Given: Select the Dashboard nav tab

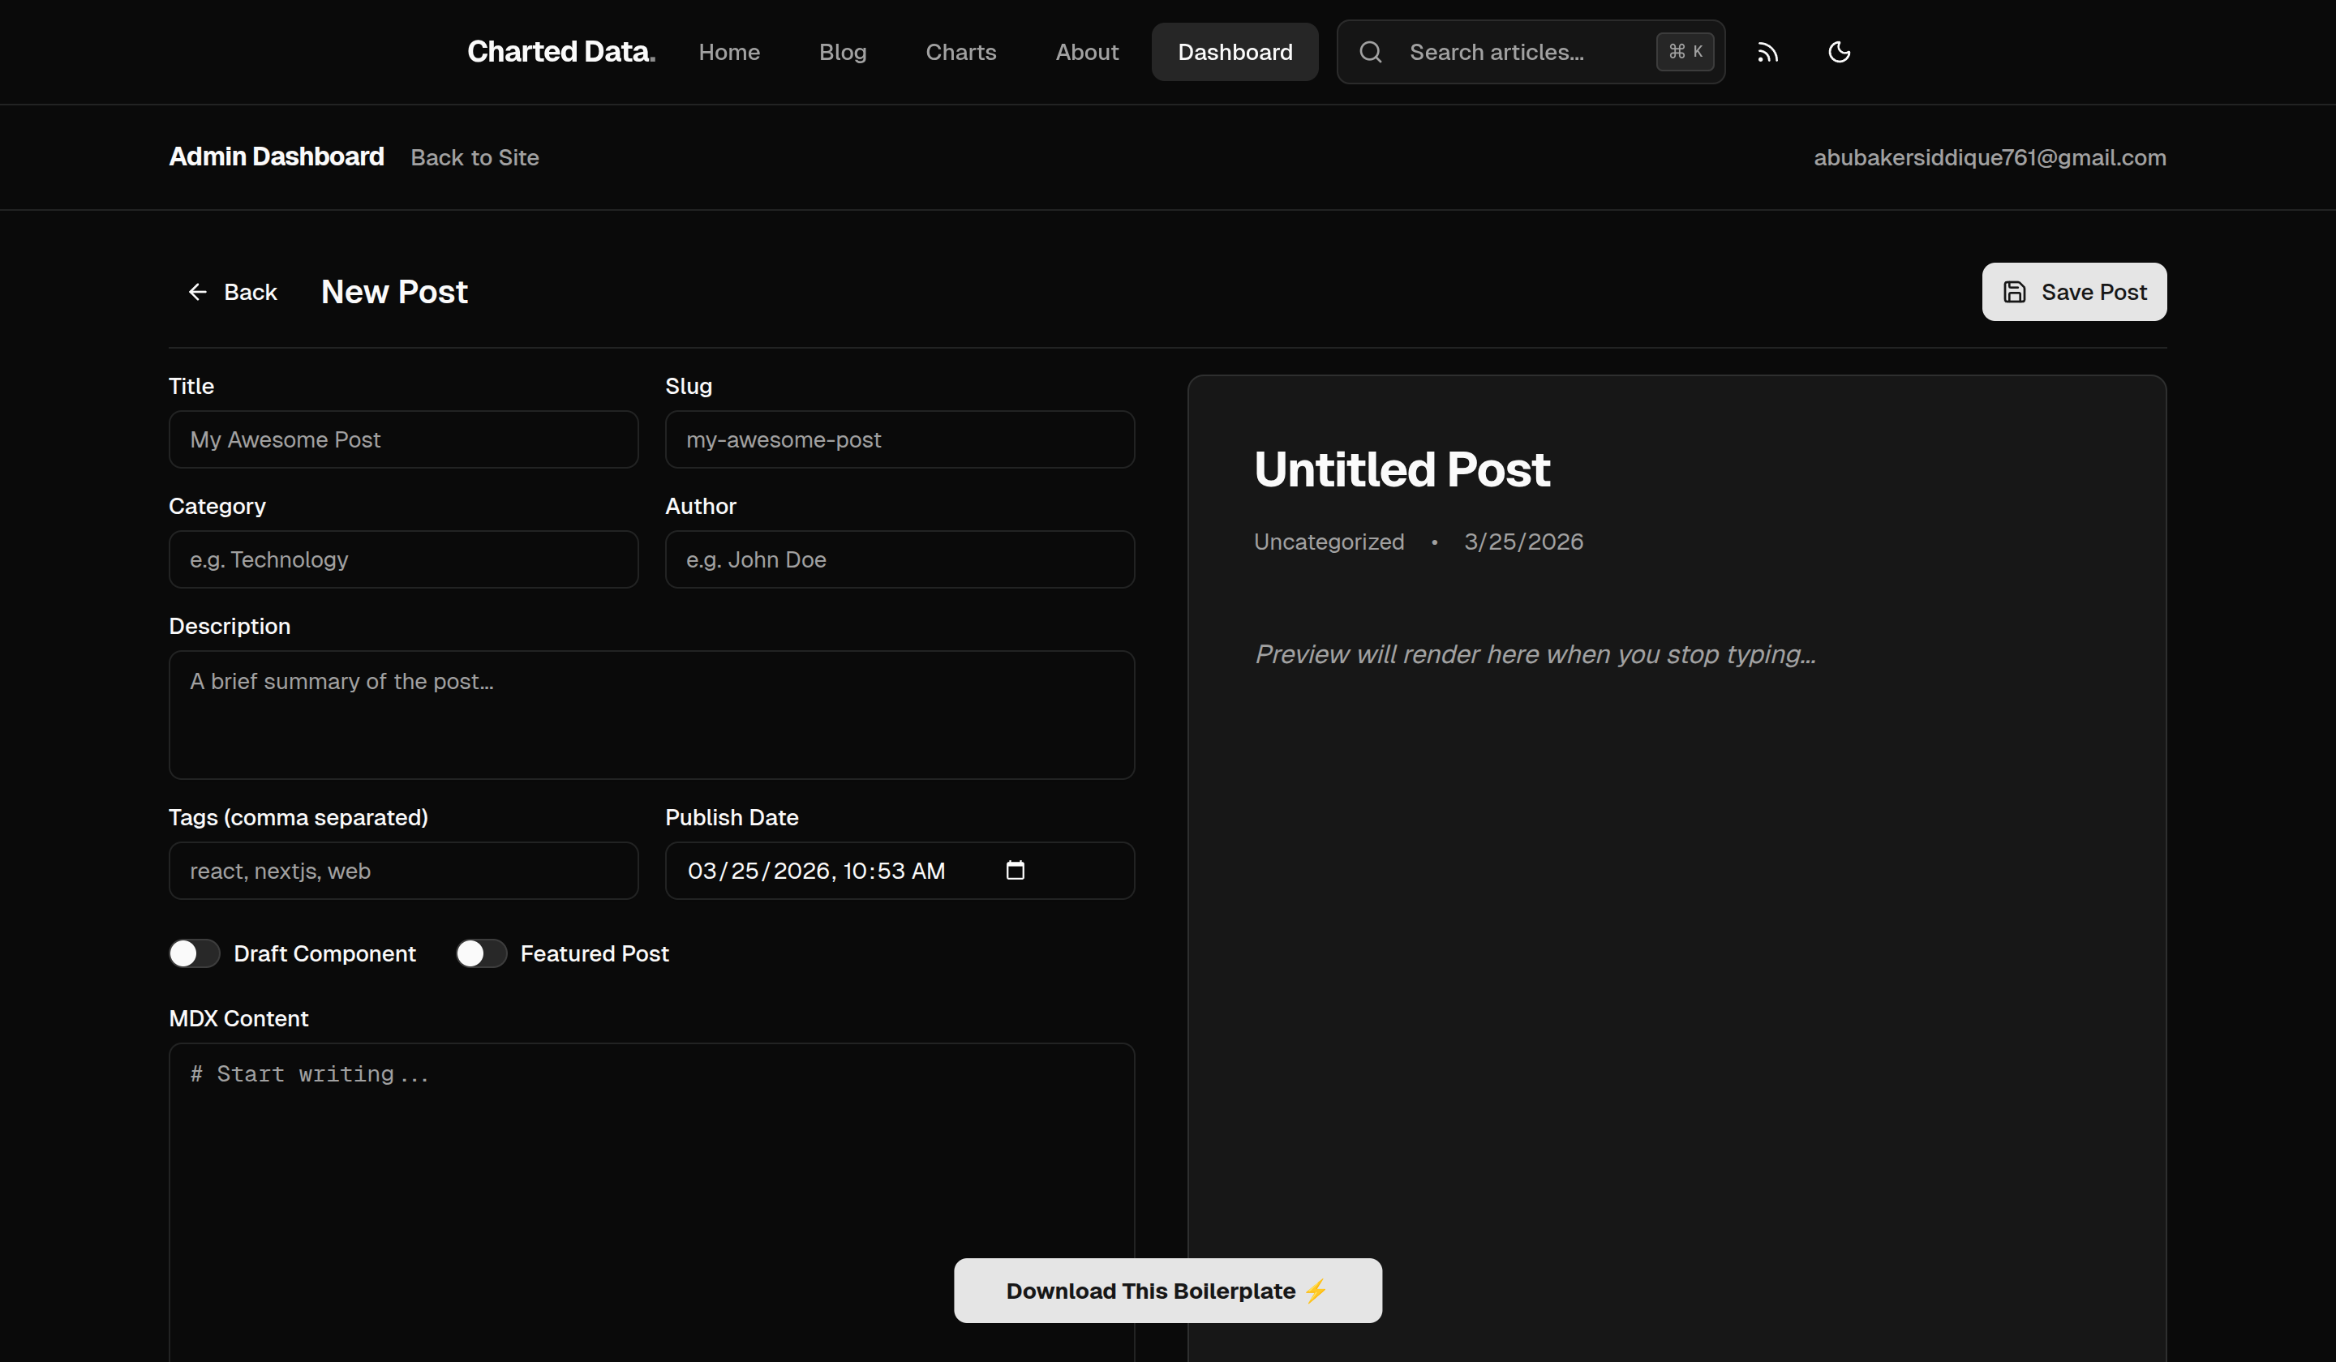Looking at the screenshot, I should [1234, 52].
